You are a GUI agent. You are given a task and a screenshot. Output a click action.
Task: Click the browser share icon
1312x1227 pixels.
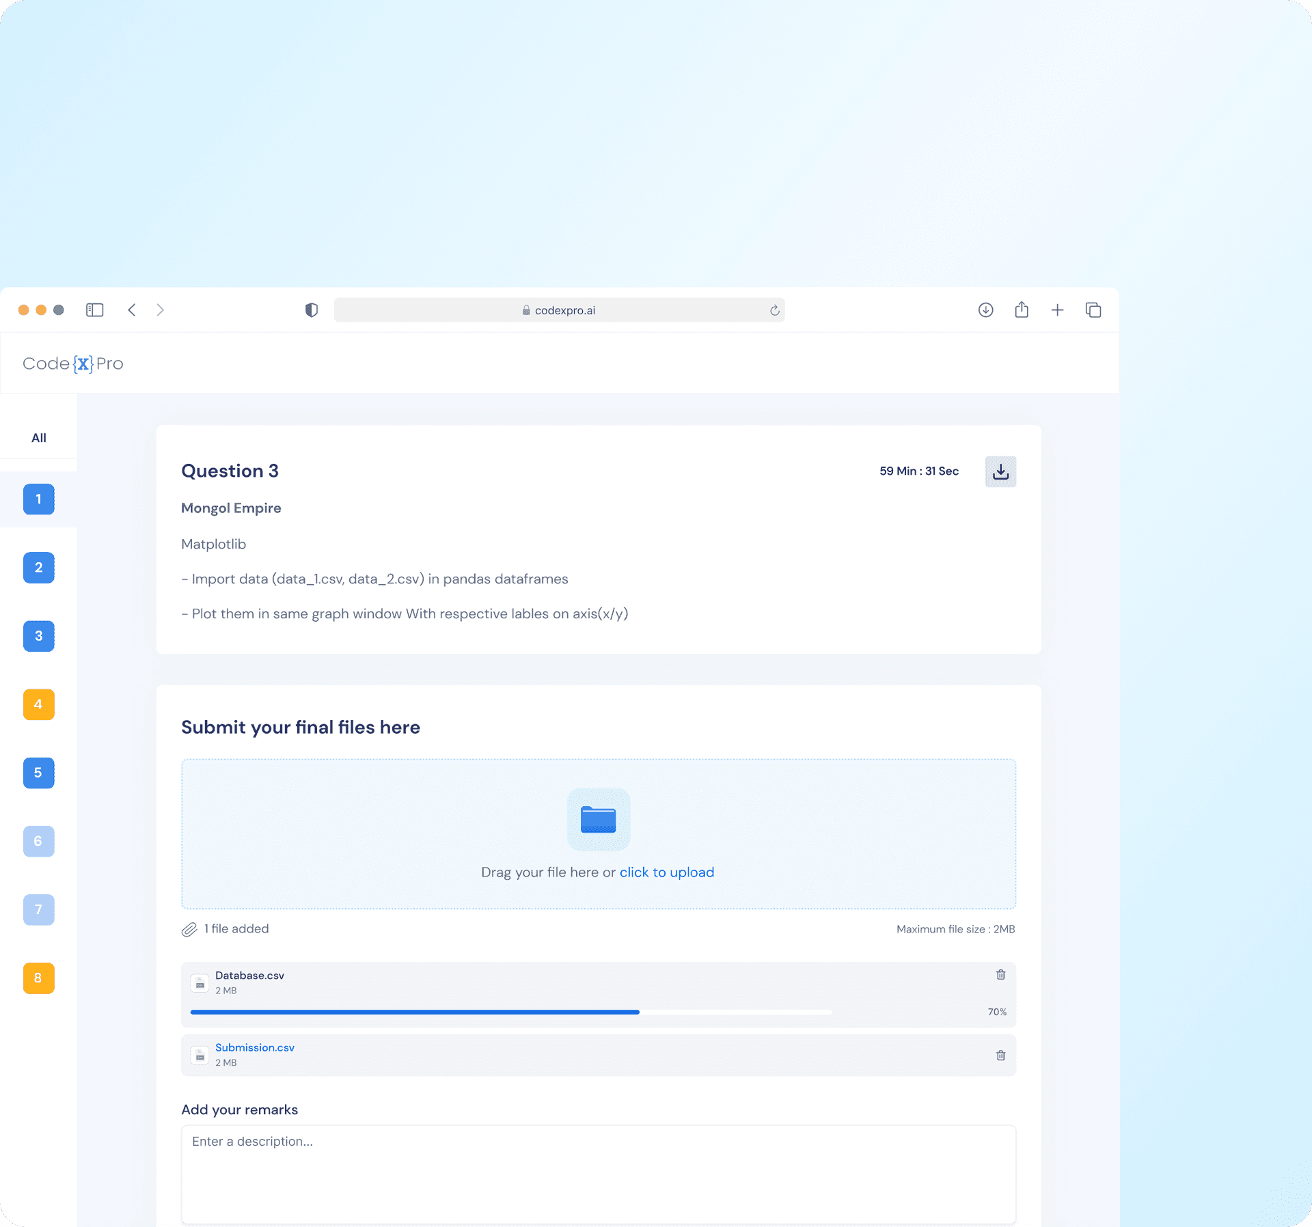click(x=1022, y=310)
